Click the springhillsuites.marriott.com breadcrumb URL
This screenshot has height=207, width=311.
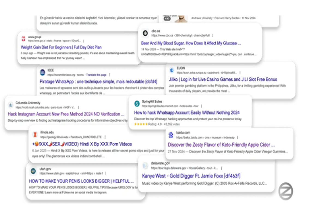[x=170, y=106]
